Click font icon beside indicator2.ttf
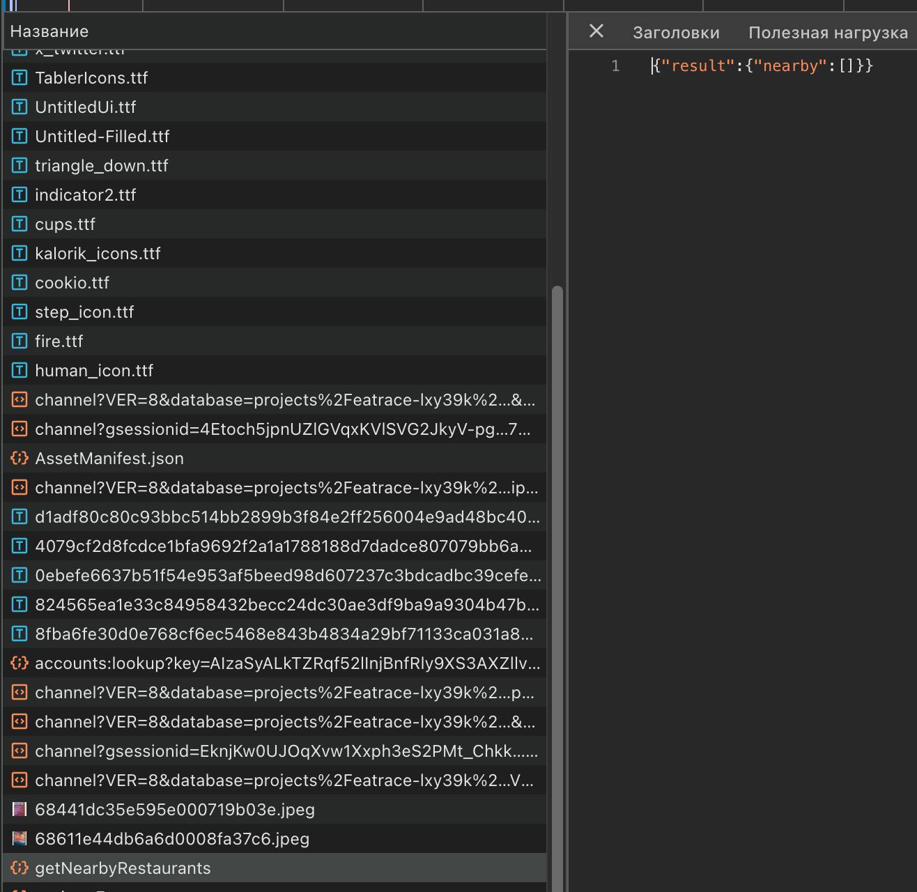The image size is (917, 892). click(x=20, y=195)
